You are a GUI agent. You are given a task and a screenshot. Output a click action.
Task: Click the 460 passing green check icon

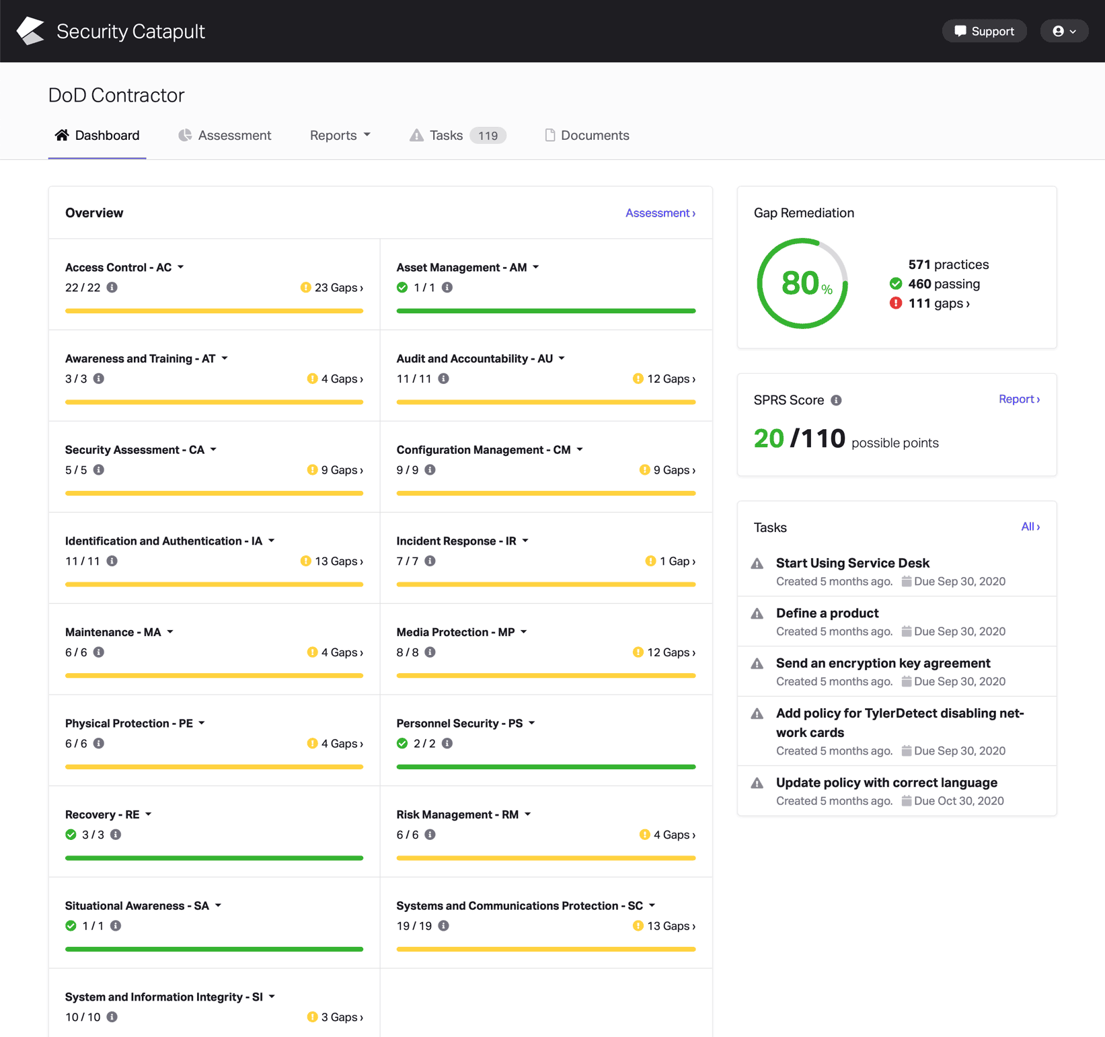coord(896,284)
